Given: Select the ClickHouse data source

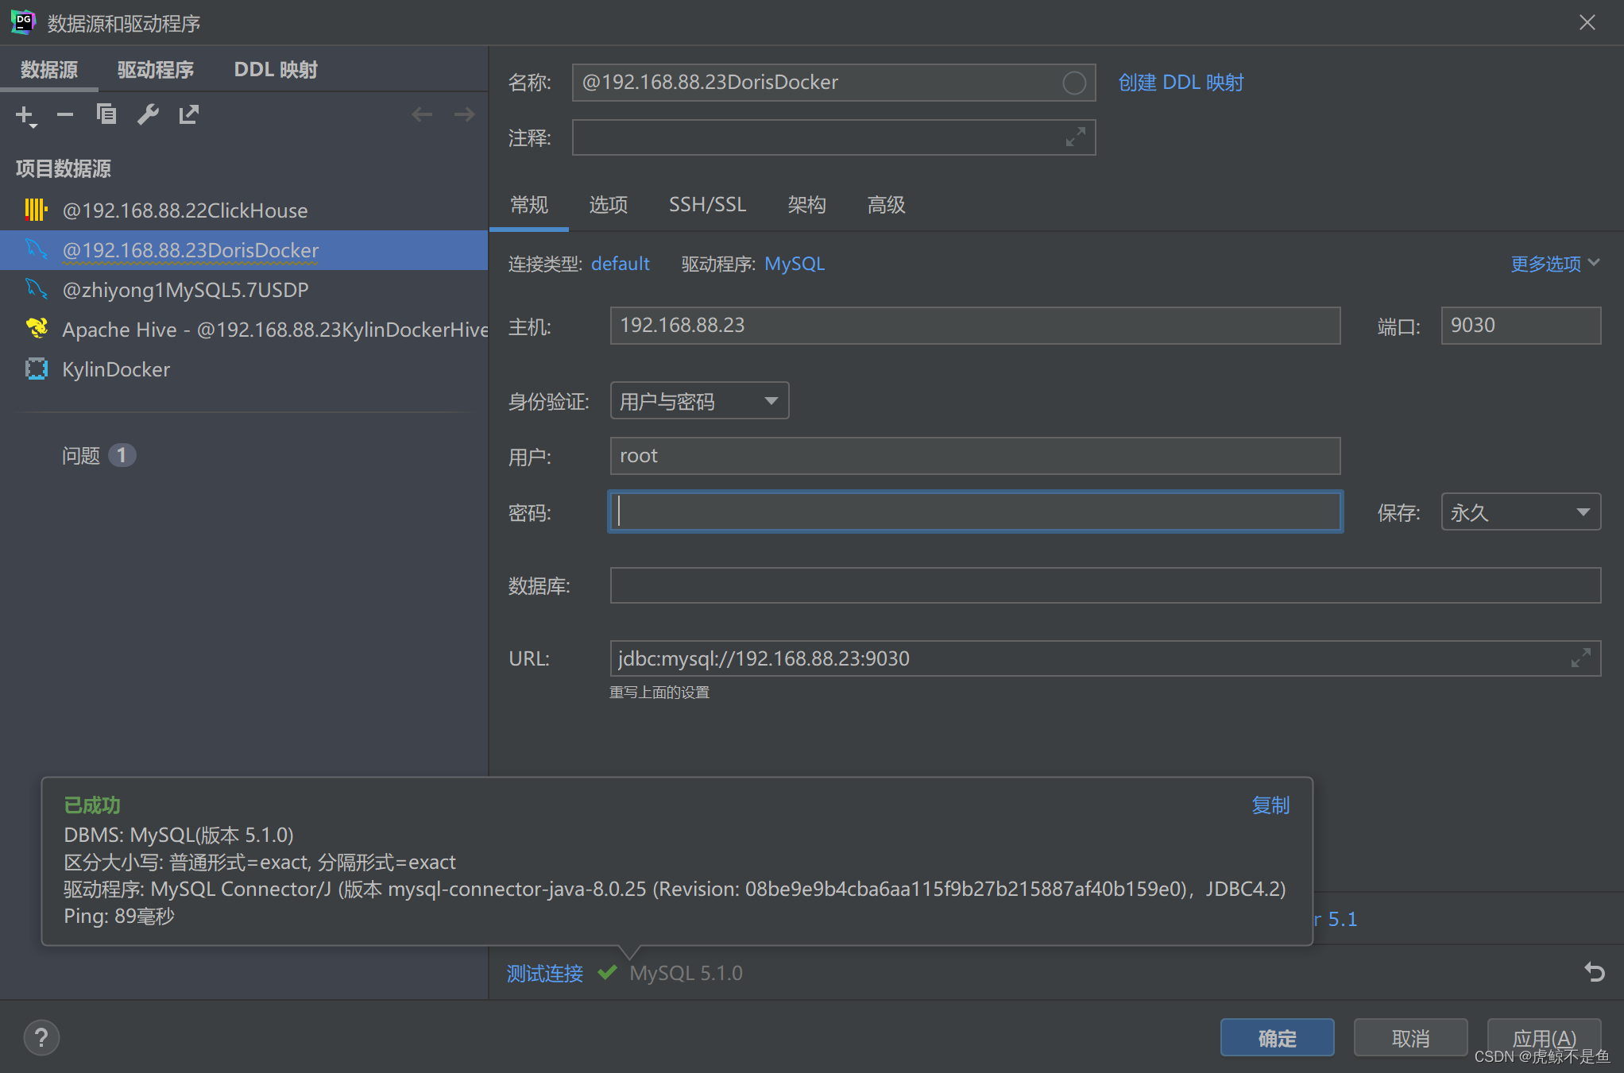Looking at the screenshot, I should pos(184,210).
